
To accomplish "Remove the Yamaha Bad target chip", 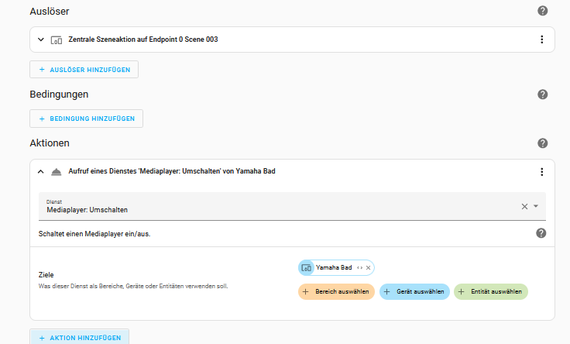I will [369, 267].
